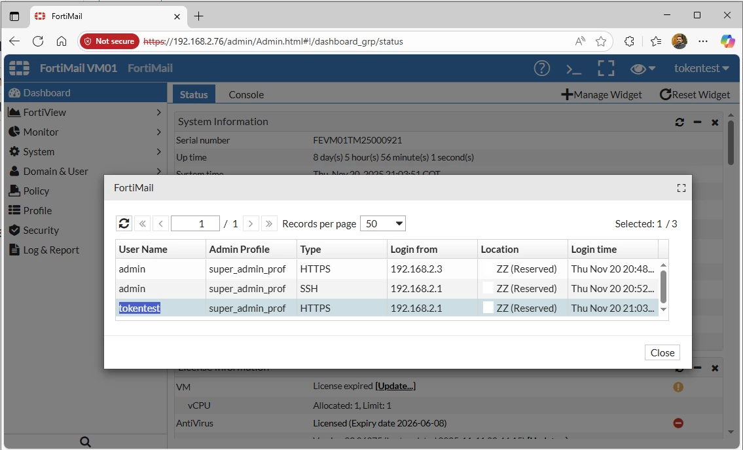The height and width of the screenshot is (450, 743).
Task: Select the admin HTTPS session row
Action: (387, 269)
